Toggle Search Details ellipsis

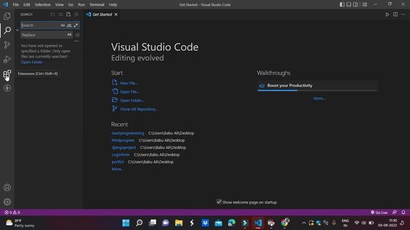(76, 41)
